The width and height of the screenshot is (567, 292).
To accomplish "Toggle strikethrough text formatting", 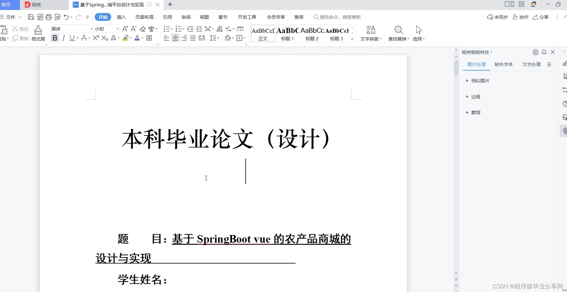I will click(84, 38).
